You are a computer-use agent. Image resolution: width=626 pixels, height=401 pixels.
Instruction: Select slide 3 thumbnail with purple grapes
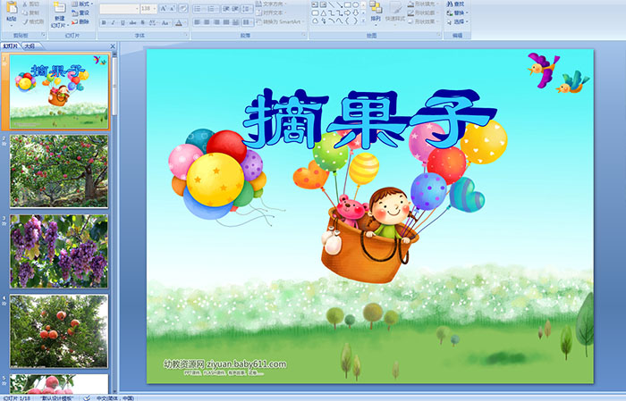[59, 252]
